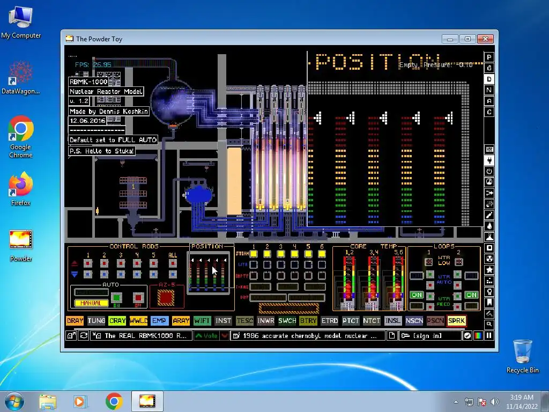Image resolution: width=549 pixels, height=412 pixels.
Task: Open simulation options checkmark icon
Action: (x=467, y=336)
